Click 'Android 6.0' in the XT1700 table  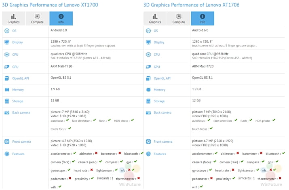coord(59,30)
